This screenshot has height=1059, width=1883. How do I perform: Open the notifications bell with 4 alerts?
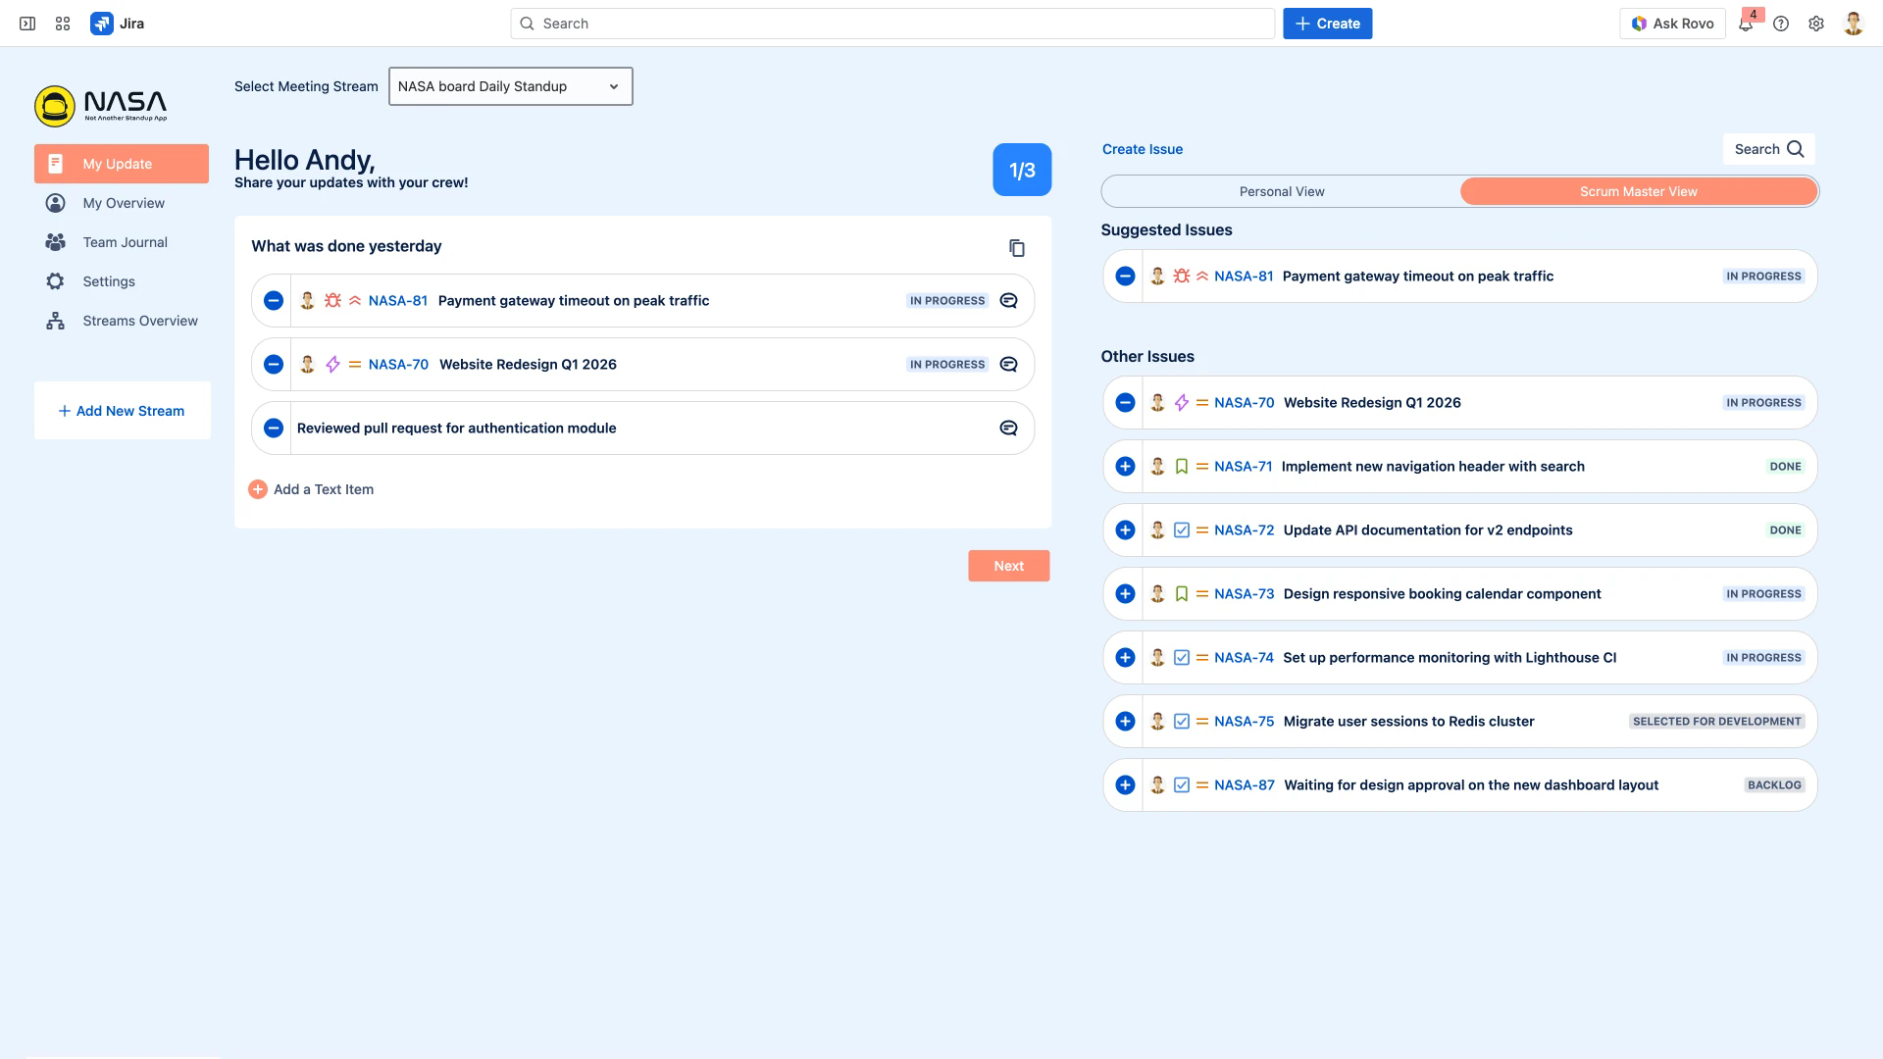pyautogui.click(x=1747, y=23)
